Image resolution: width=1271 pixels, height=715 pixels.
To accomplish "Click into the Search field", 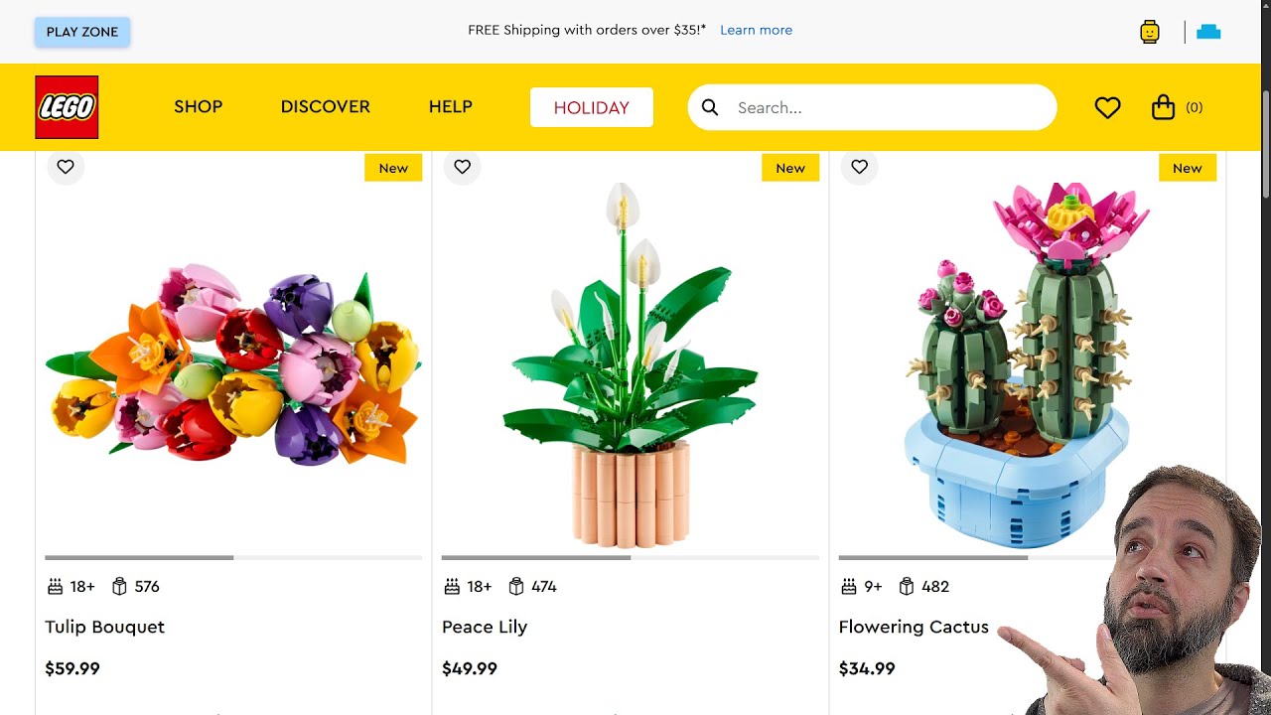I will pyautogui.click(x=884, y=107).
